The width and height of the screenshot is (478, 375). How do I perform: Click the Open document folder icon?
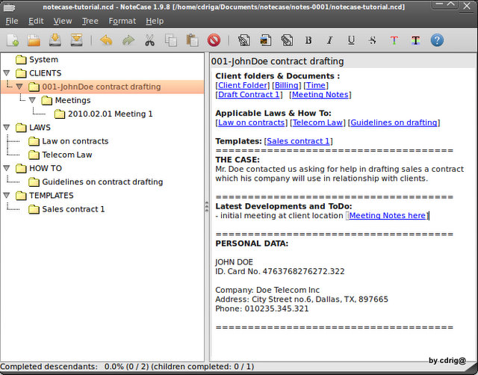tap(34, 40)
